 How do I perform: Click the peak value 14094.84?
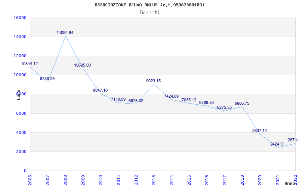(65, 33)
